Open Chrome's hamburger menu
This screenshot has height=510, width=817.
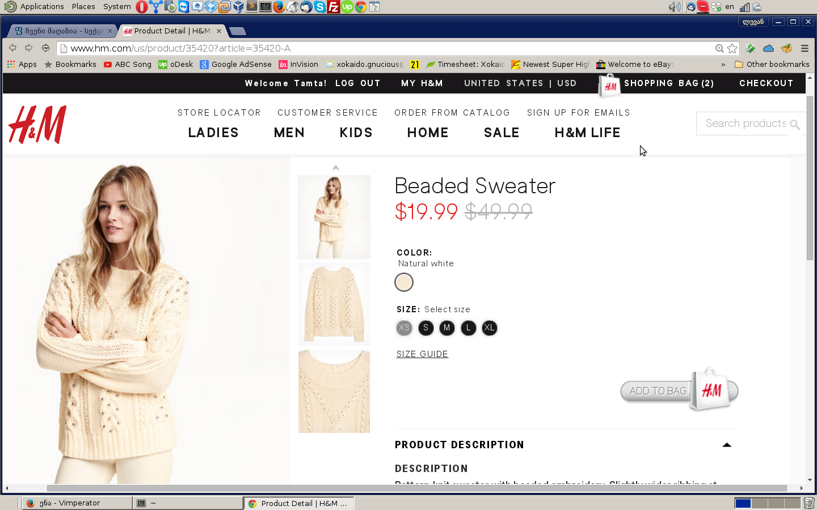[x=805, y=49]
